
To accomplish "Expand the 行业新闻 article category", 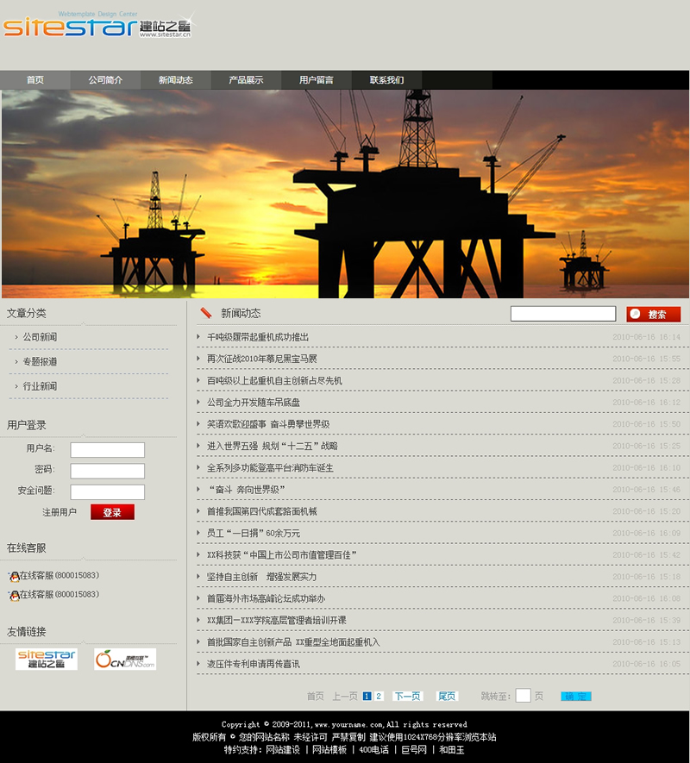I will [40, 386].
